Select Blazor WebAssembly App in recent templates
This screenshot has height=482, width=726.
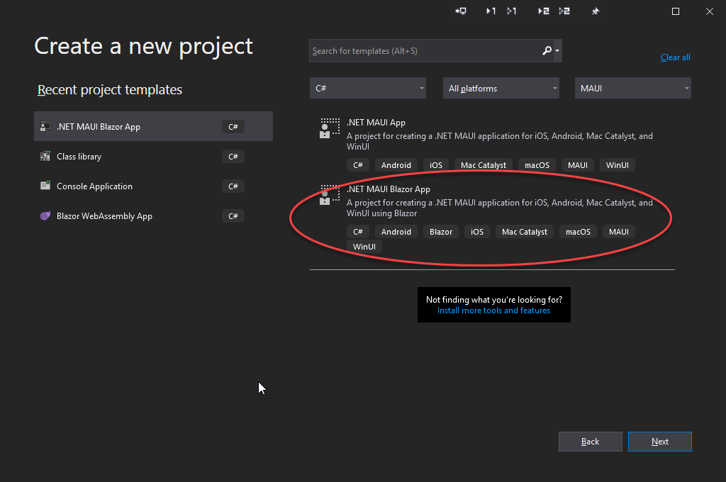153,215
